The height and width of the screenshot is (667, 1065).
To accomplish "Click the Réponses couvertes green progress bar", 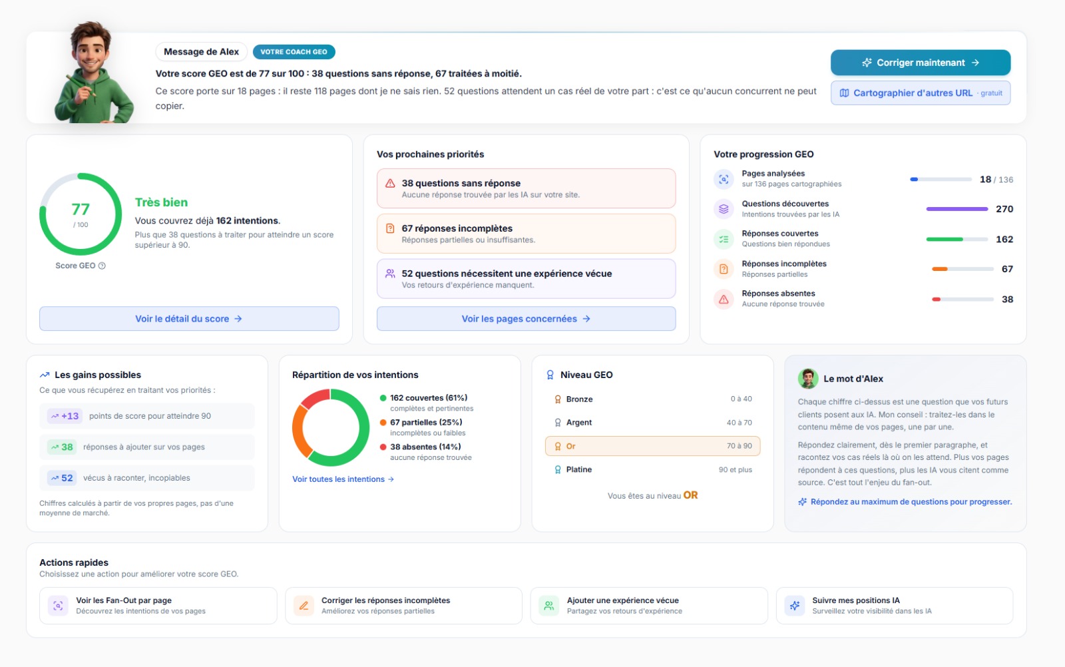I will pyautogui.click(x=957, y=239).
